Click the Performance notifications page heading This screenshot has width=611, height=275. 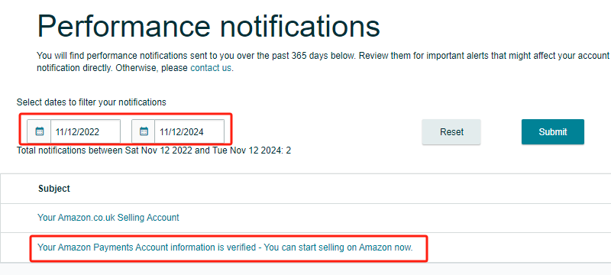point(209,26)
